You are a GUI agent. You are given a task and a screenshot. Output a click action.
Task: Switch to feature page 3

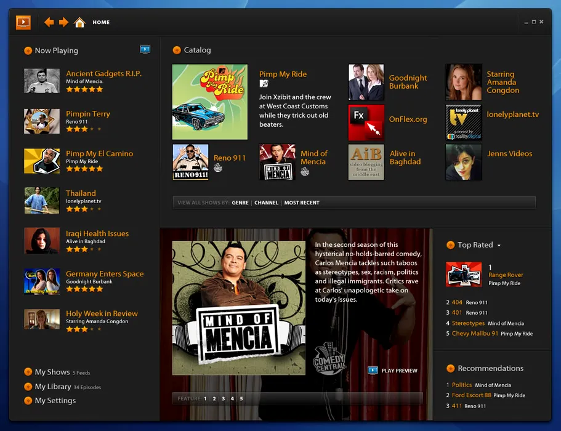(223, 398)
